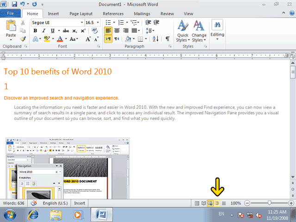
Task: Click the Numbering list icon
Action: tap(121, 23)
